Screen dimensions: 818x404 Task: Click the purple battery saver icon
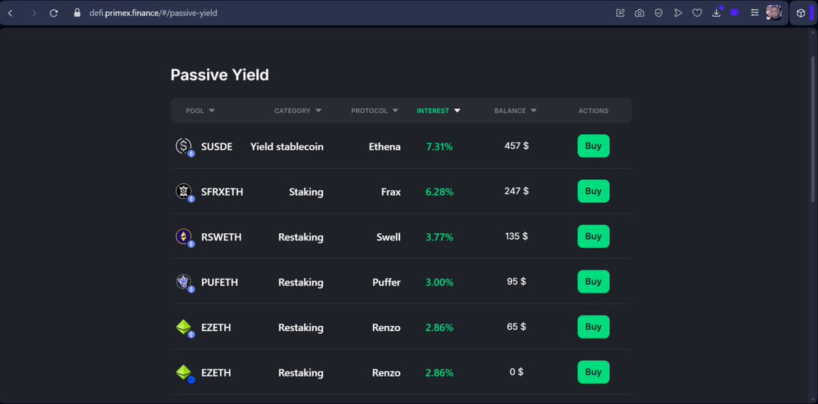click(735, 13)
